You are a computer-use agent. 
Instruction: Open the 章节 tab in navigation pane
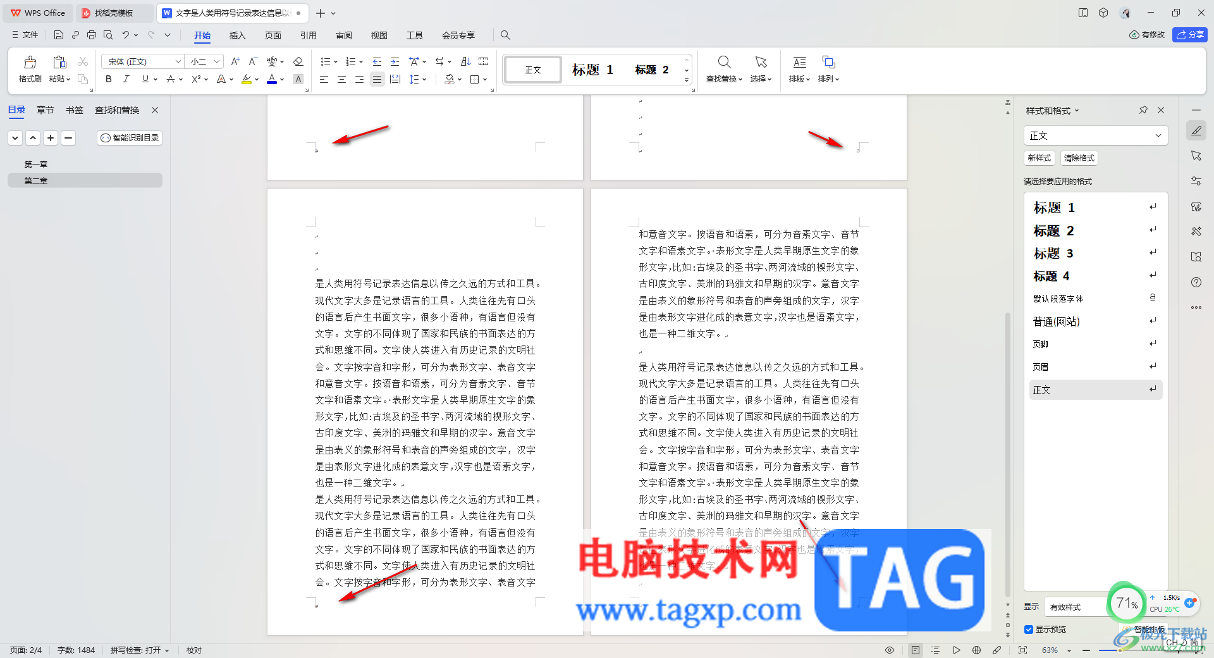[x=46, y=110]
